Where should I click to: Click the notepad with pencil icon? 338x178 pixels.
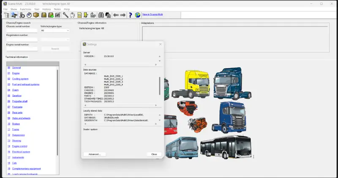coord(57,15)
